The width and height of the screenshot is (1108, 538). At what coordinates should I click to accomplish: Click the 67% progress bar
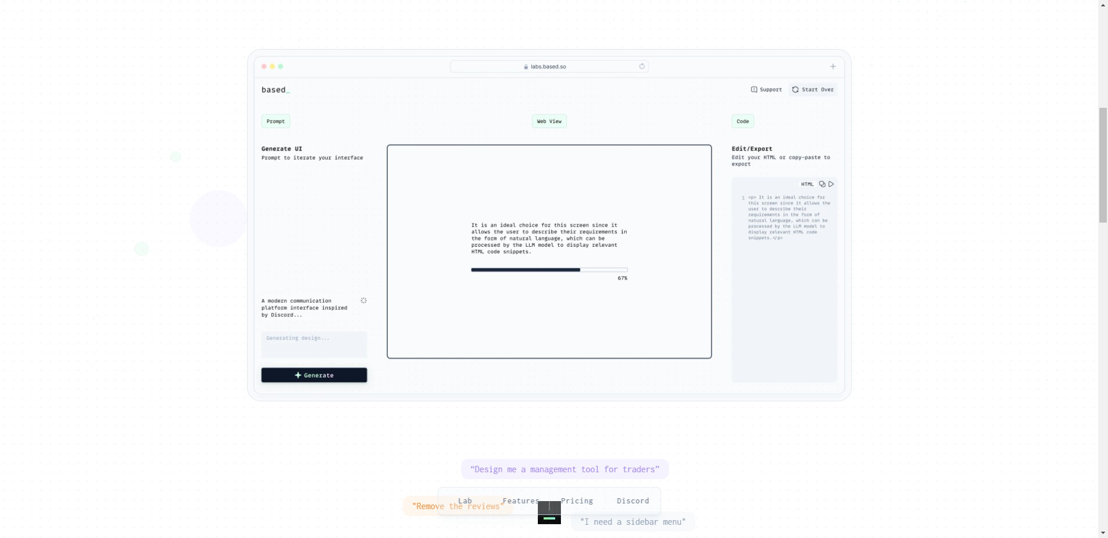pos(549,270)
